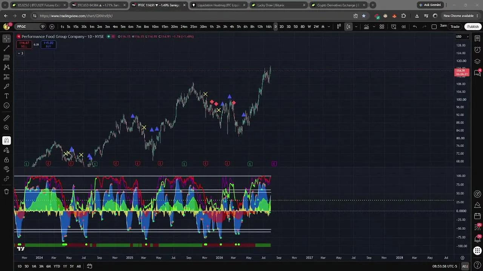Open the Calendar panel icon
The width and height of the screenshot is (483, 271).
click(477, 216)
